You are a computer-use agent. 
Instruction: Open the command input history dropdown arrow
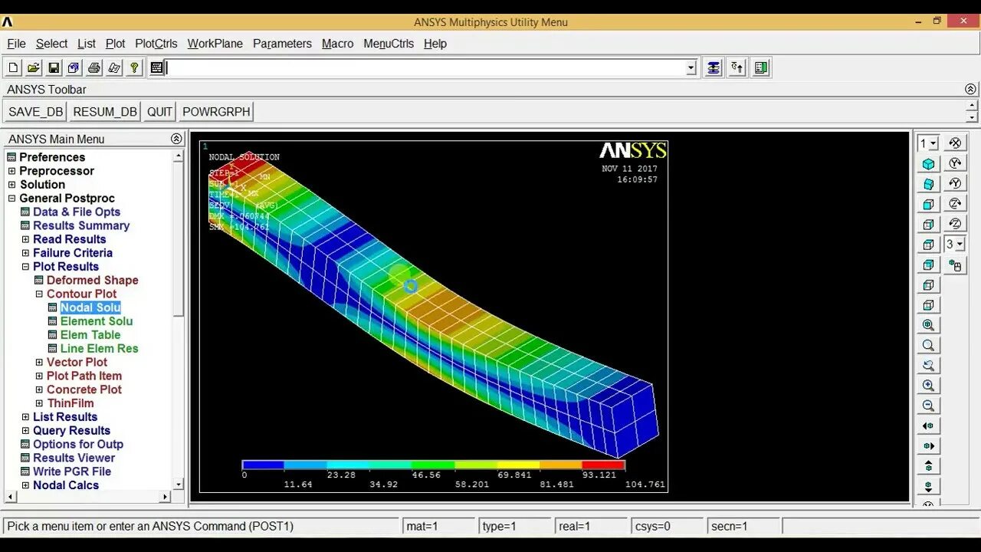(691, 68)
